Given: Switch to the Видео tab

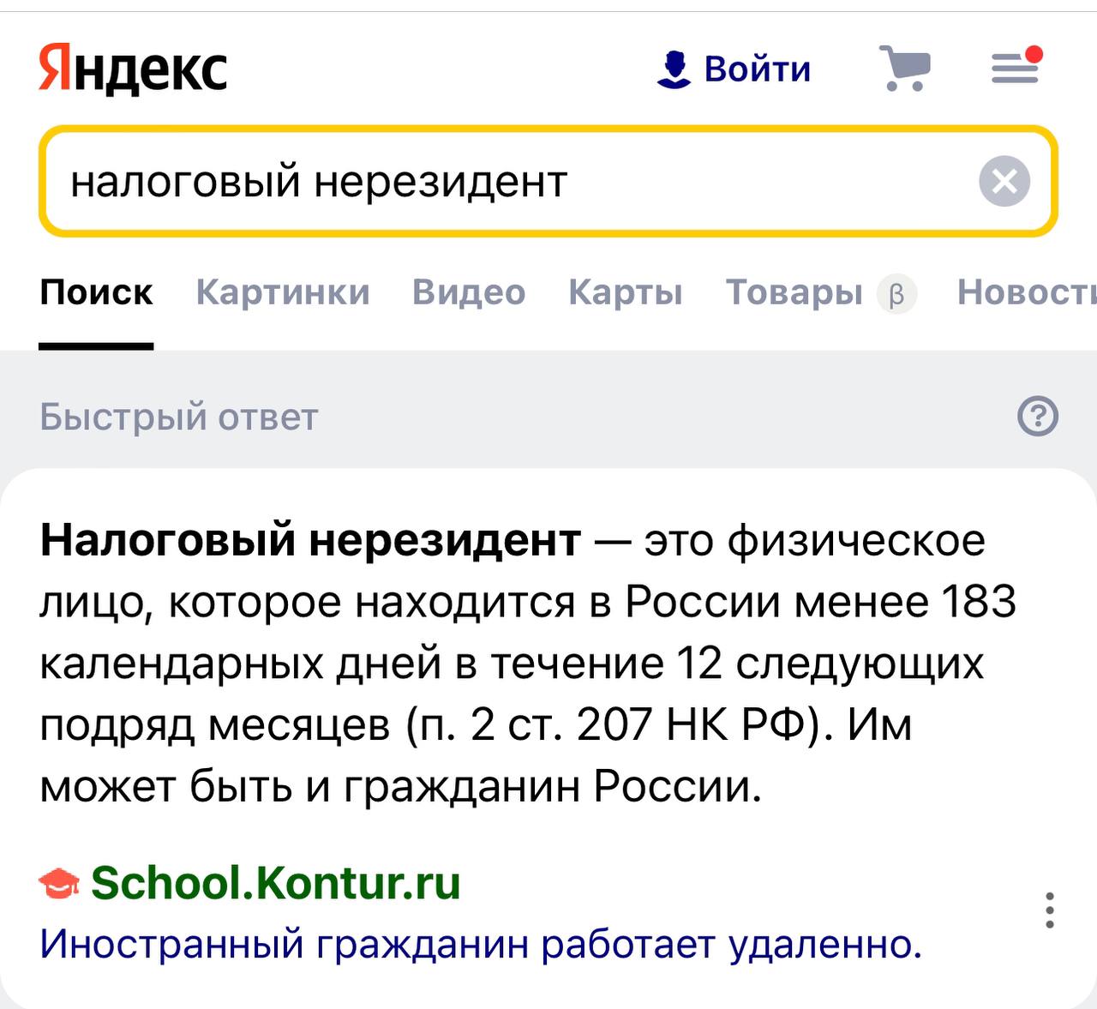Looking at the screenshot, I should [x=469, y=293].
